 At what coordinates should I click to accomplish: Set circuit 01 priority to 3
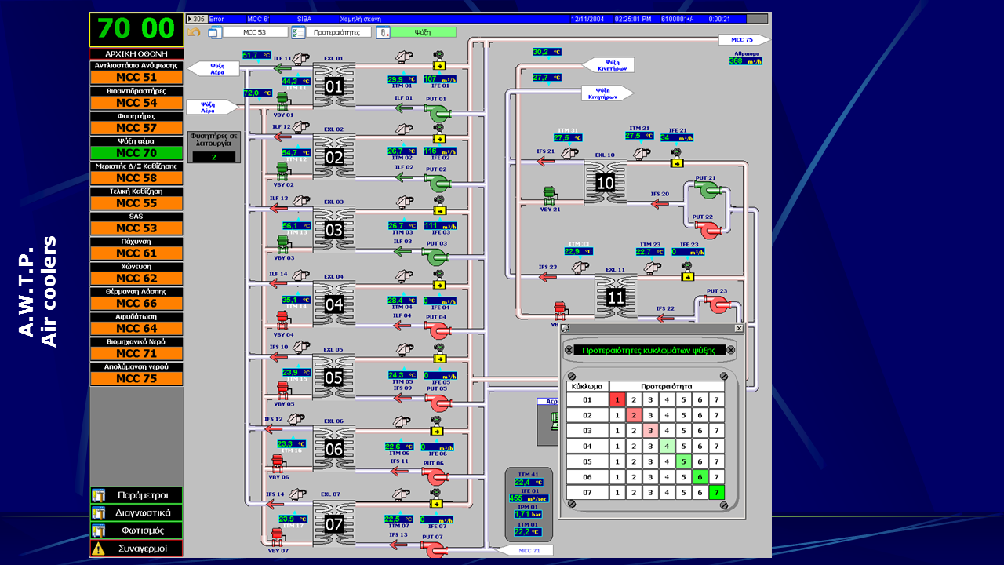click(x=650, y=400)
